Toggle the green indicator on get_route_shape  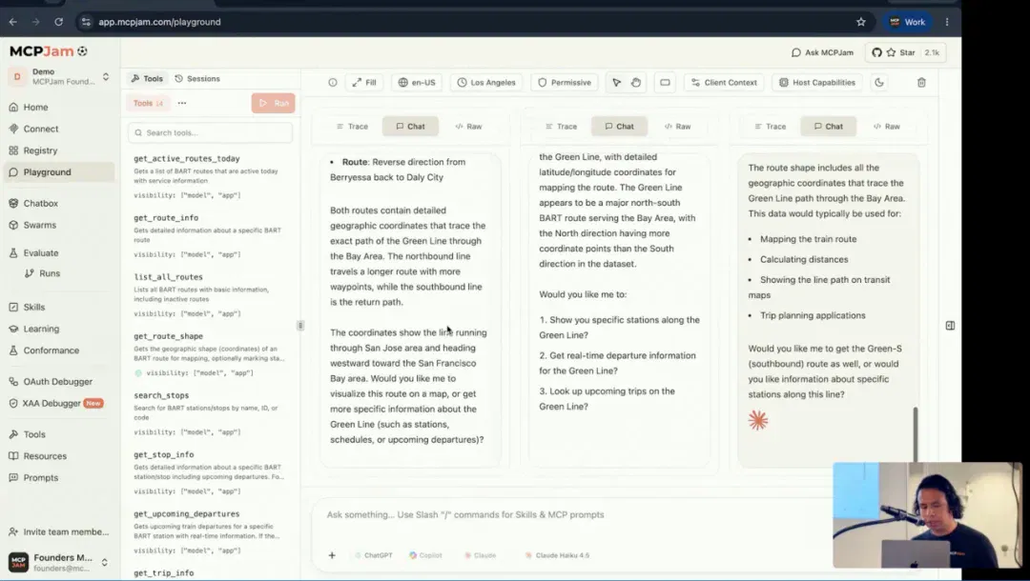(138, 373)
